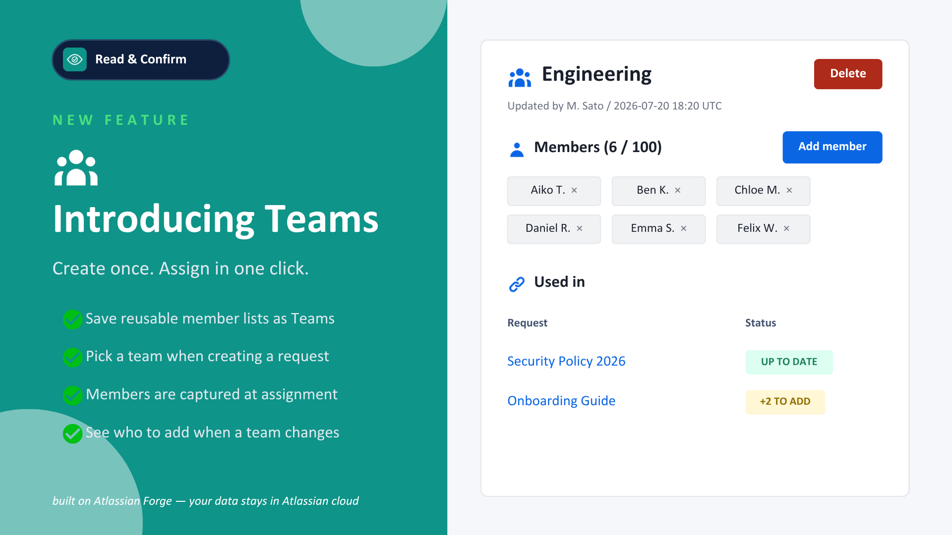This screenshot has width=952, height=535.
Task: Click the Used in link icon
Action: 517,284
